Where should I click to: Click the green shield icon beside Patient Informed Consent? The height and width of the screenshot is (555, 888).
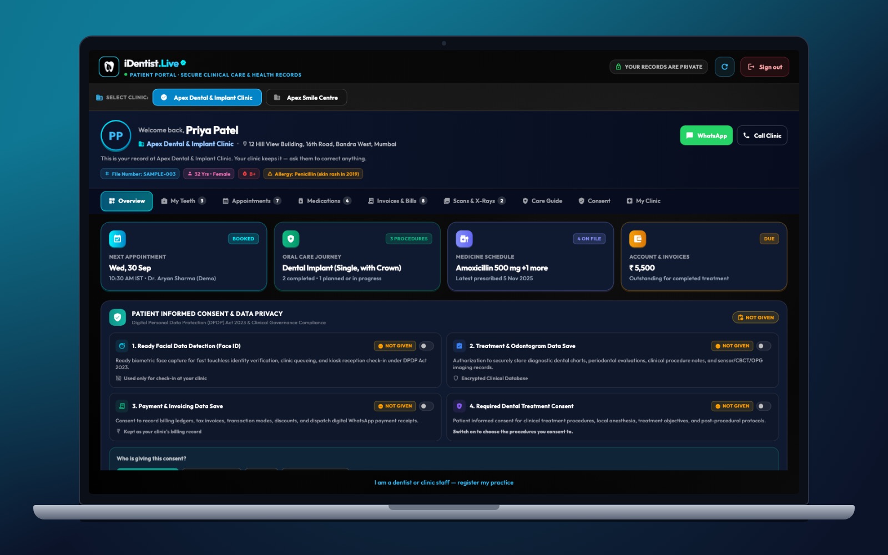pyautogui.click(x=117, y=317)
